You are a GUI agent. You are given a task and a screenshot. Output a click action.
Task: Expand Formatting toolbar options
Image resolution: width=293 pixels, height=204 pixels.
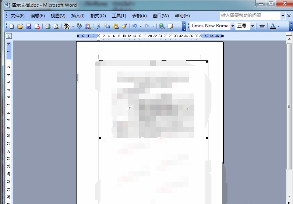[291, 26]
